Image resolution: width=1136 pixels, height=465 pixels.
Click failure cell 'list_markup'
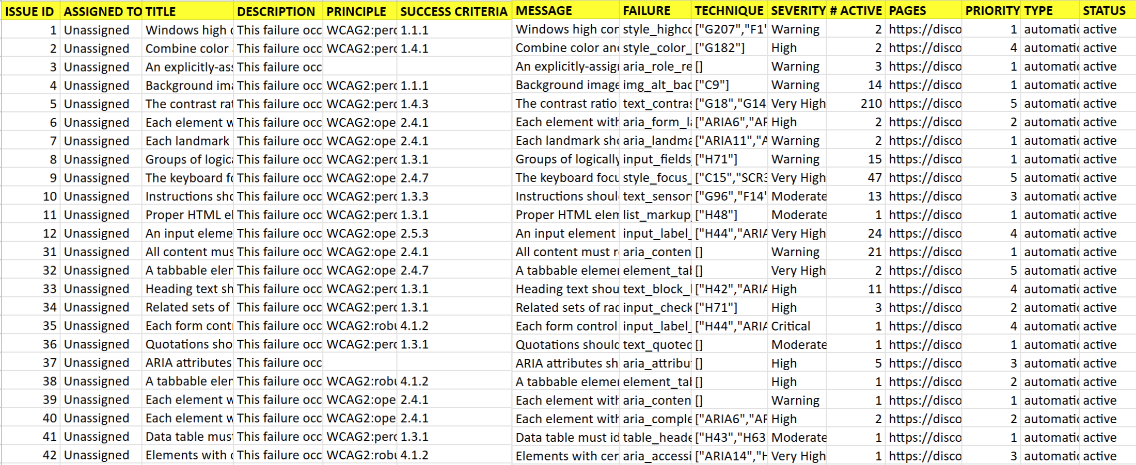pos(655,215)
